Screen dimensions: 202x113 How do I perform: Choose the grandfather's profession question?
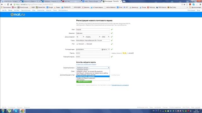tap(93, 78)
